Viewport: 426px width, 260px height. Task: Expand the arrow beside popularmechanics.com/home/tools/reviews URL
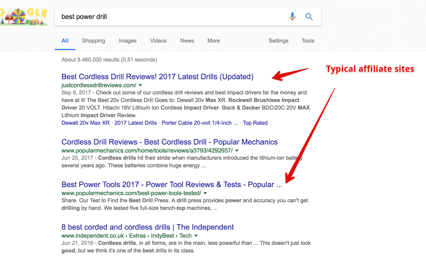237,150
